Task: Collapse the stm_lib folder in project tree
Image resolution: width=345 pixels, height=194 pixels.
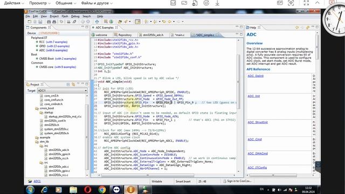Action: click(37, 142)
